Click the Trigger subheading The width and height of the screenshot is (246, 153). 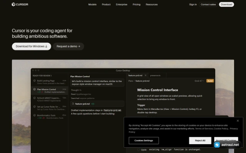point(141,105)
